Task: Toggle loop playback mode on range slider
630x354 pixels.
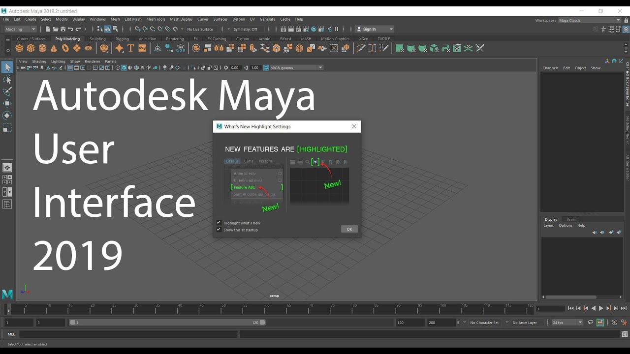Action: (591, 323)
